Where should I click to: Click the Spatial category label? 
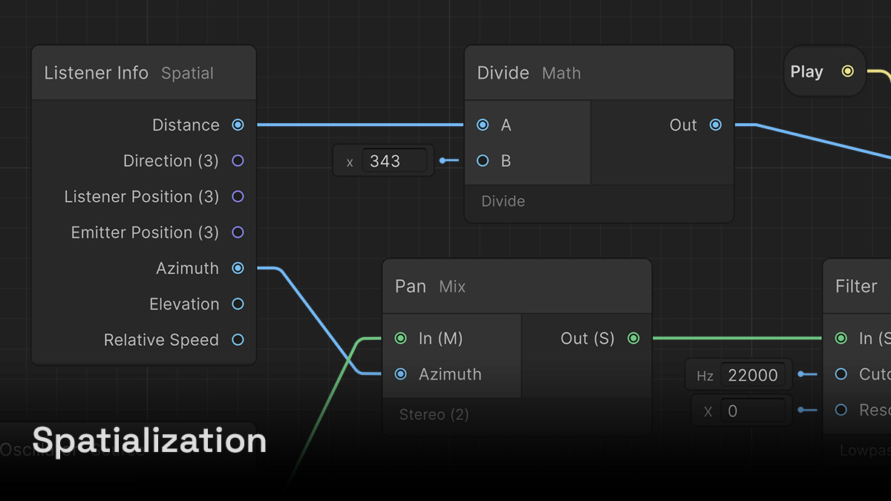pyautogui.click(x=187, y=73)
